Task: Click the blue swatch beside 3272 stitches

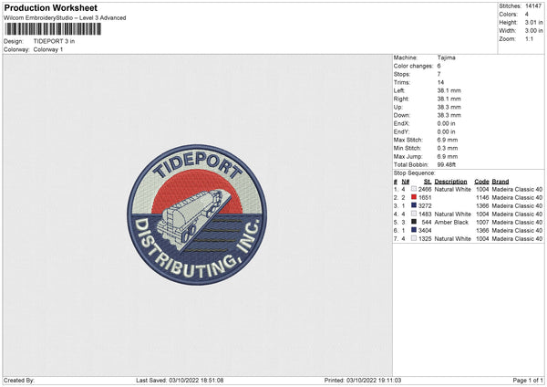Action: [414, 205]
